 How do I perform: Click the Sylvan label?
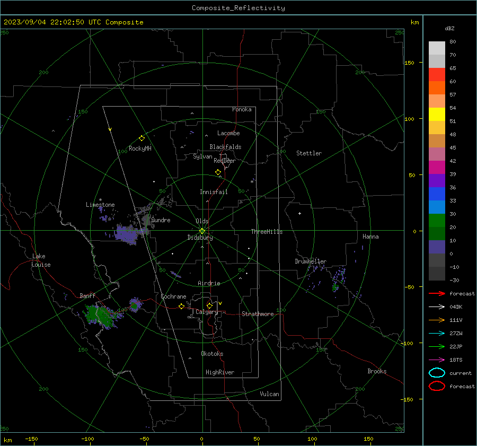tap(202, 156)
